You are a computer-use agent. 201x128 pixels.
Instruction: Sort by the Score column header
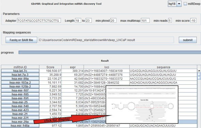tap(50, 67)
